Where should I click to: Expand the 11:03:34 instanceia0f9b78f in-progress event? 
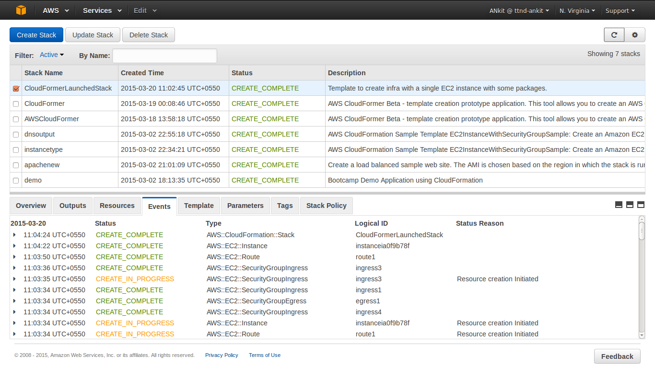coord(14,323)
